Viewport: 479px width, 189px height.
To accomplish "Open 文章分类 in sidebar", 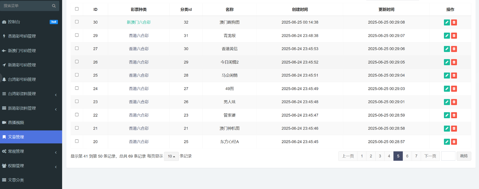I will coord(31,180).
